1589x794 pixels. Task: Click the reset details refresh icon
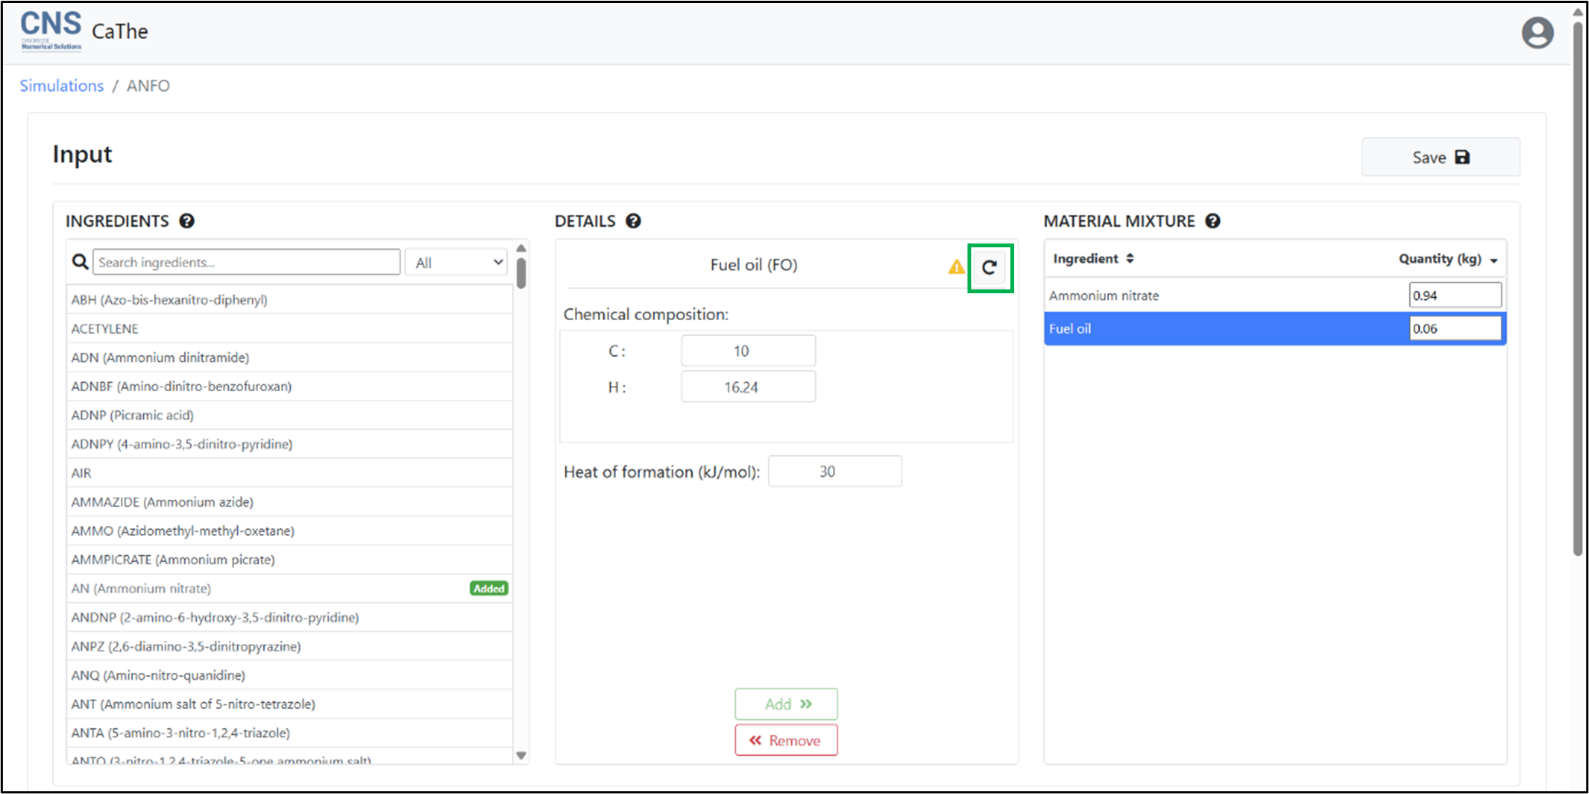click(990, 267)
